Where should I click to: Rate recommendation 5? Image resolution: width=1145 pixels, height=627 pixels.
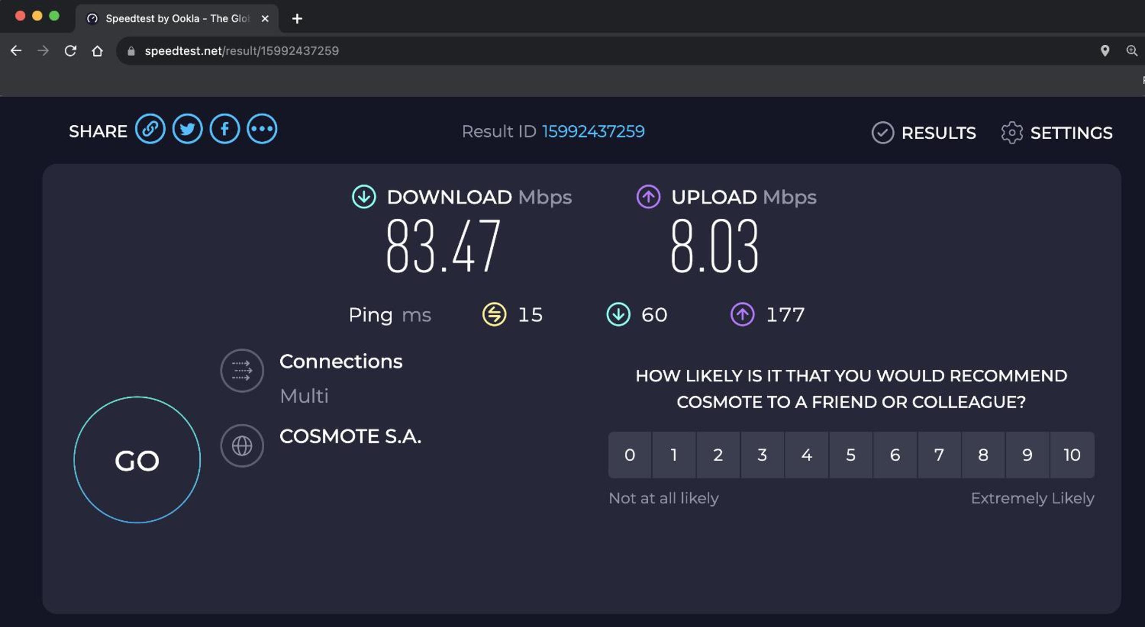[x=851, y=455]
